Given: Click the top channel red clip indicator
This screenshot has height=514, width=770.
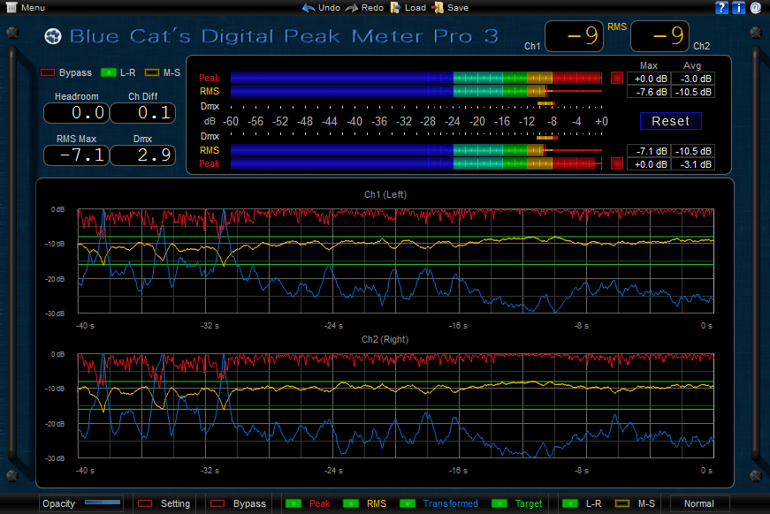Looking at the screenshot, I should point(616,78).
